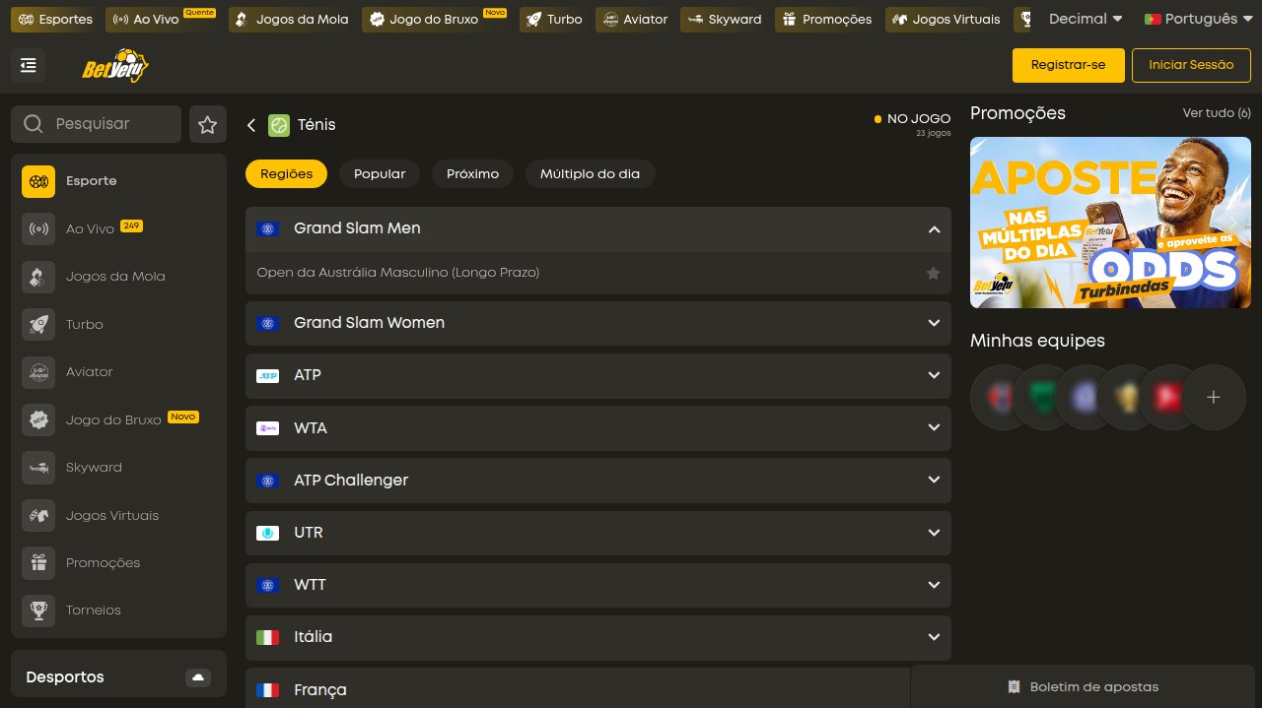Screen dimensions: 1262x708
Task: Open the Ver tudo promotions link
Action: coord(1217,113)
